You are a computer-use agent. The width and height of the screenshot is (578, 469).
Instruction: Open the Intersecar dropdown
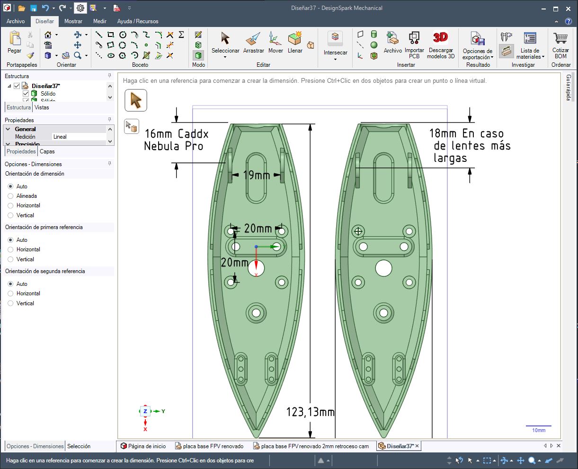[335, 59]
